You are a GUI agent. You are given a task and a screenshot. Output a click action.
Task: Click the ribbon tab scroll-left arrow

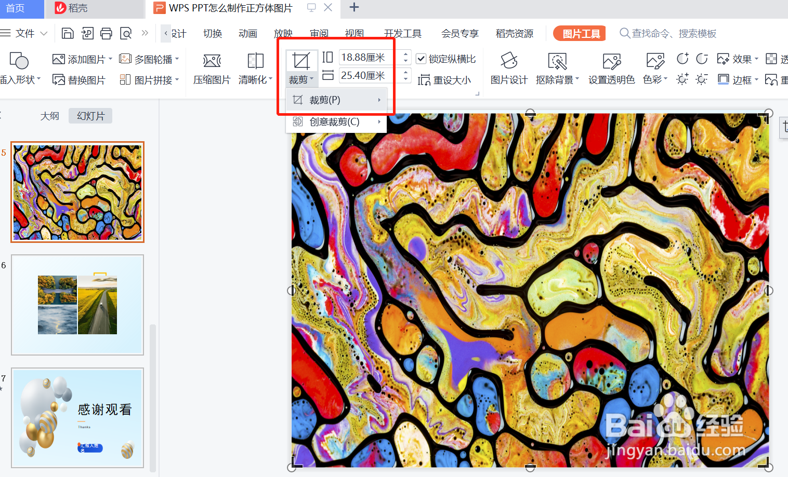pyautogui.click(x=166, y=33)
